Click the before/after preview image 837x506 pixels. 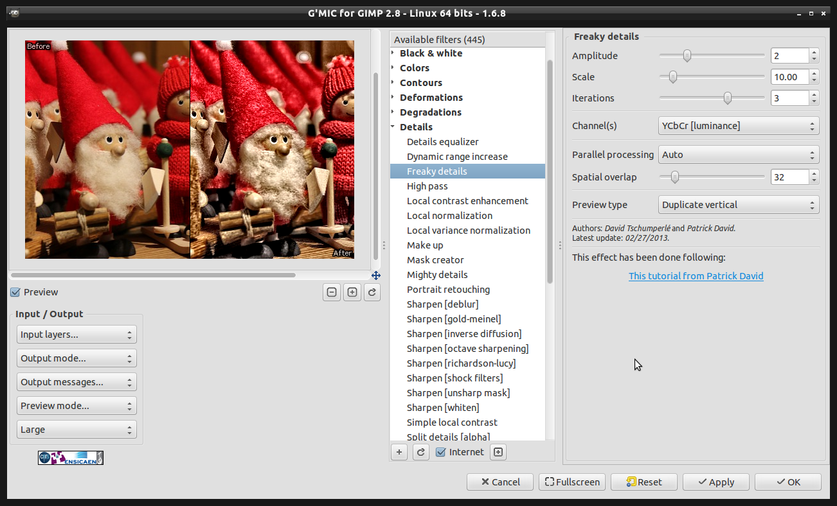click(x=190, y=150)
